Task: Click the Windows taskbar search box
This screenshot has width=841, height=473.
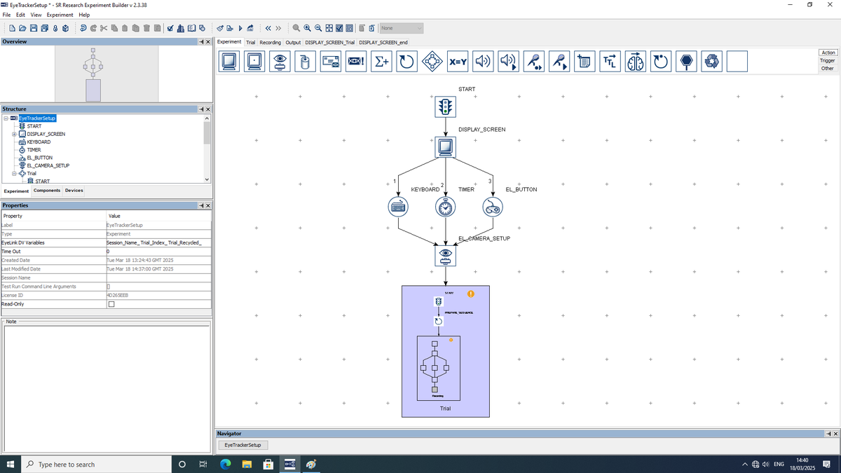Action: [x=97, y=464]
